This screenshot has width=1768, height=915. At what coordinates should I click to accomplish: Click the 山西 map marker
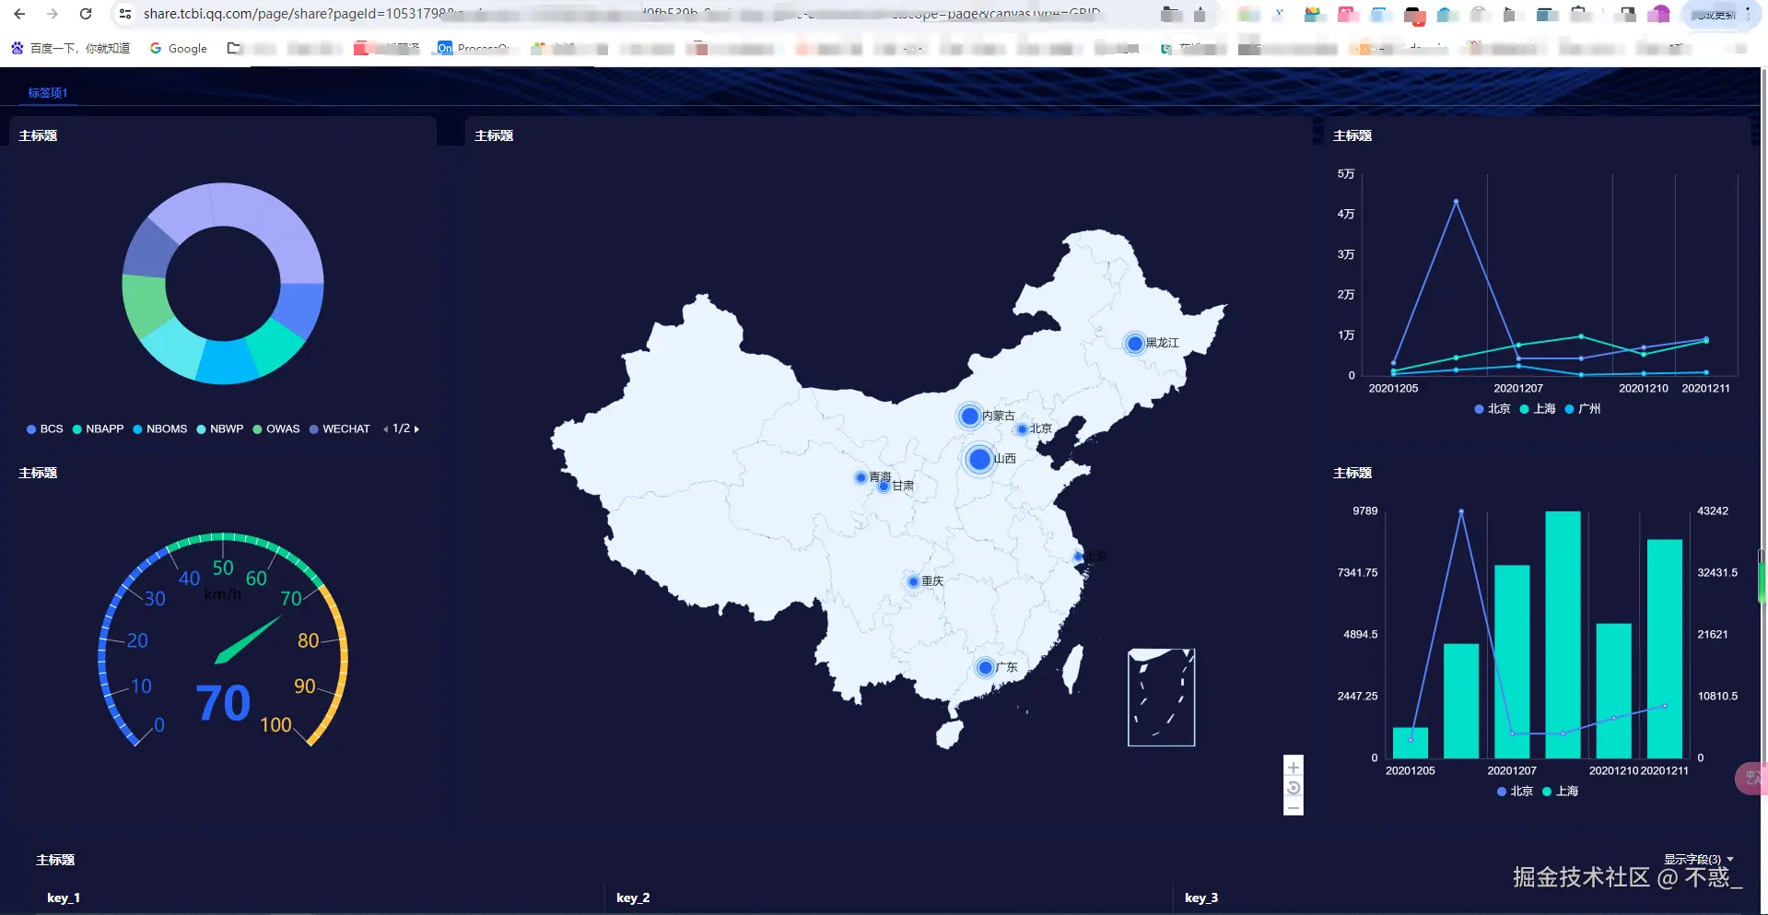tap(979, 459)
